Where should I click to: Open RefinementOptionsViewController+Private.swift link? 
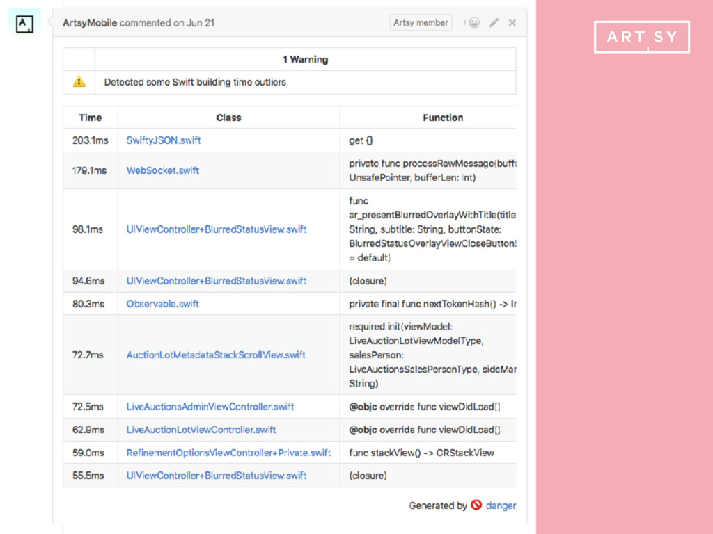point(228,453)
